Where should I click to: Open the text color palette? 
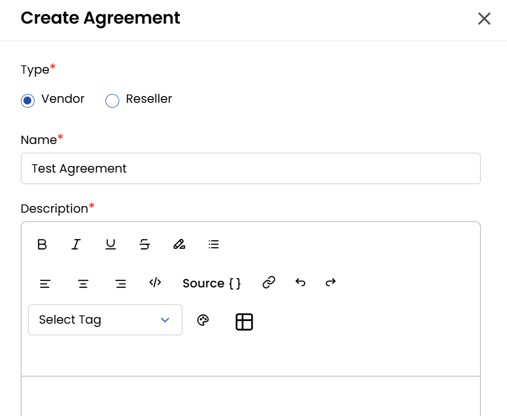(203, 320)
